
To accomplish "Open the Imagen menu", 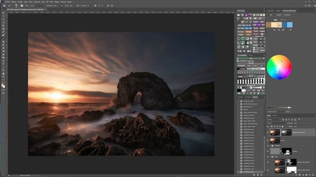I will tap(20, 2).
